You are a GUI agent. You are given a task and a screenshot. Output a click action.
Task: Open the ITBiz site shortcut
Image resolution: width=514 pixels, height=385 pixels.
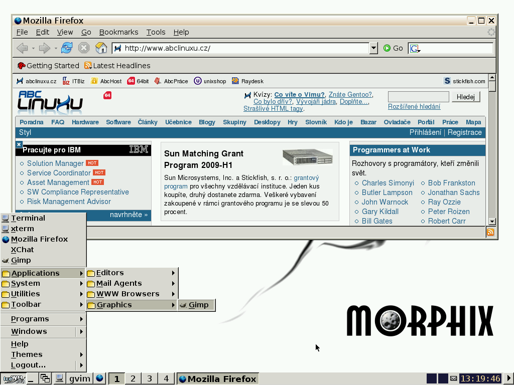pyautogui.click(x=73, y=81)
